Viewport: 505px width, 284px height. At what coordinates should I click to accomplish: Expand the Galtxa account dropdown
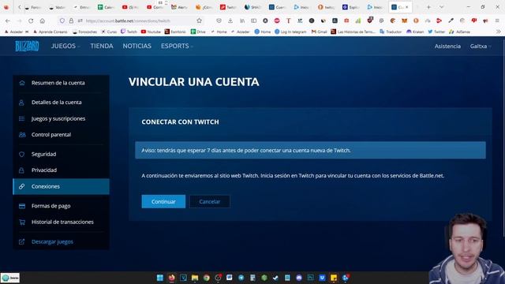[481, 46]
